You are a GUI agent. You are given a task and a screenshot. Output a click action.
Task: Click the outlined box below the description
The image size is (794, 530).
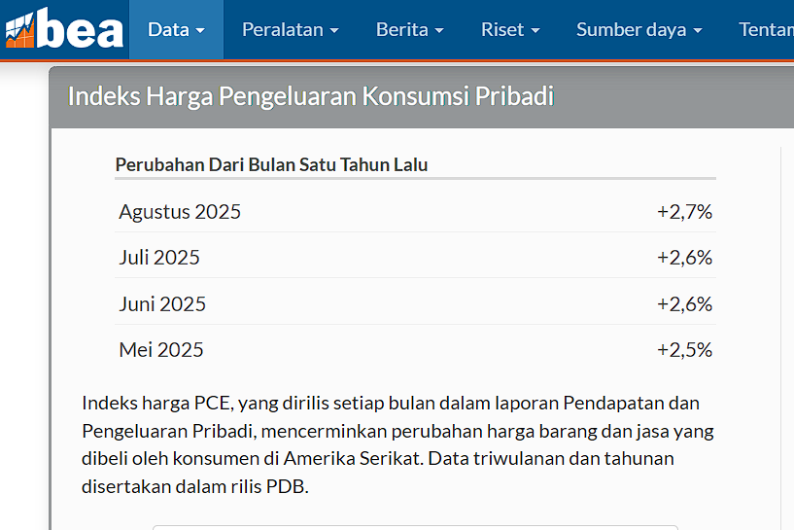[415, 527]
